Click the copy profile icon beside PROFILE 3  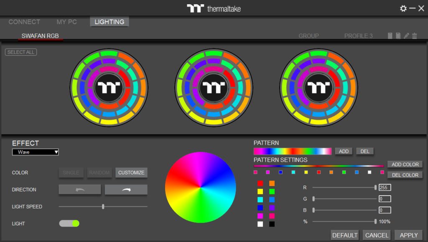pos(398,36)
